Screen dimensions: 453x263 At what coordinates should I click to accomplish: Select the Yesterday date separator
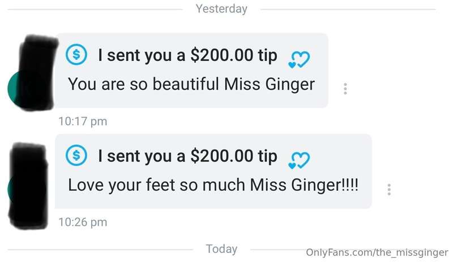pyautogui.click(x=221, y=9)
